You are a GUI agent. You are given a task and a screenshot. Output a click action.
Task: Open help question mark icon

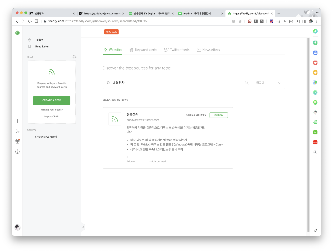(x=18, y=152)
